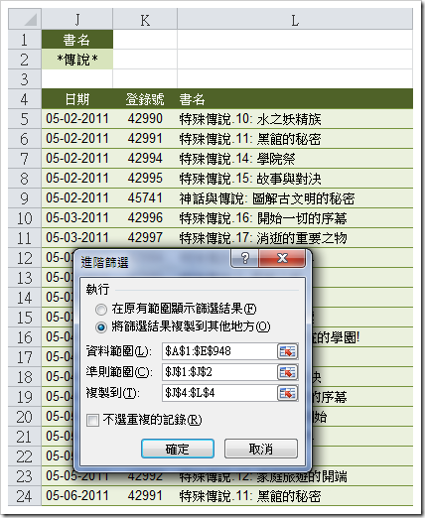Select column L header
The image size is (425, 518).
tap(295, 20)
